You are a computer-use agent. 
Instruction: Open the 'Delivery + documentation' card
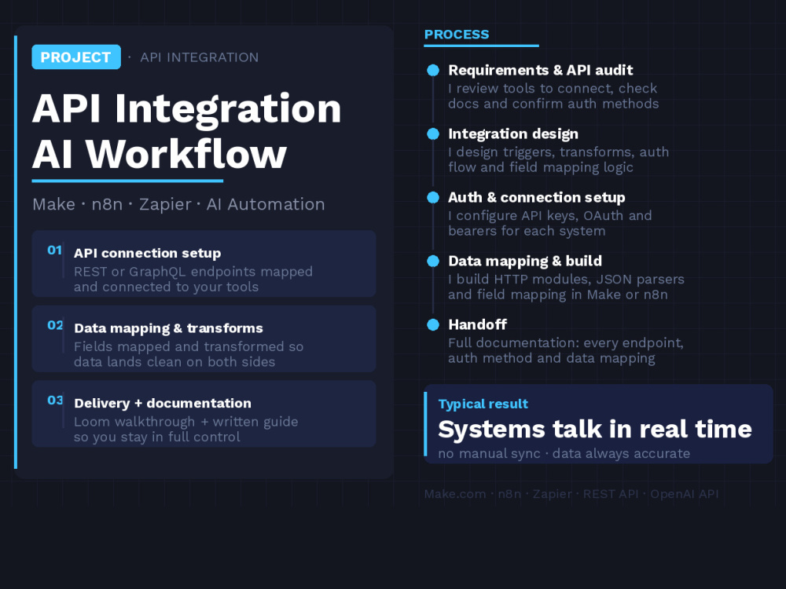(204, 414)
